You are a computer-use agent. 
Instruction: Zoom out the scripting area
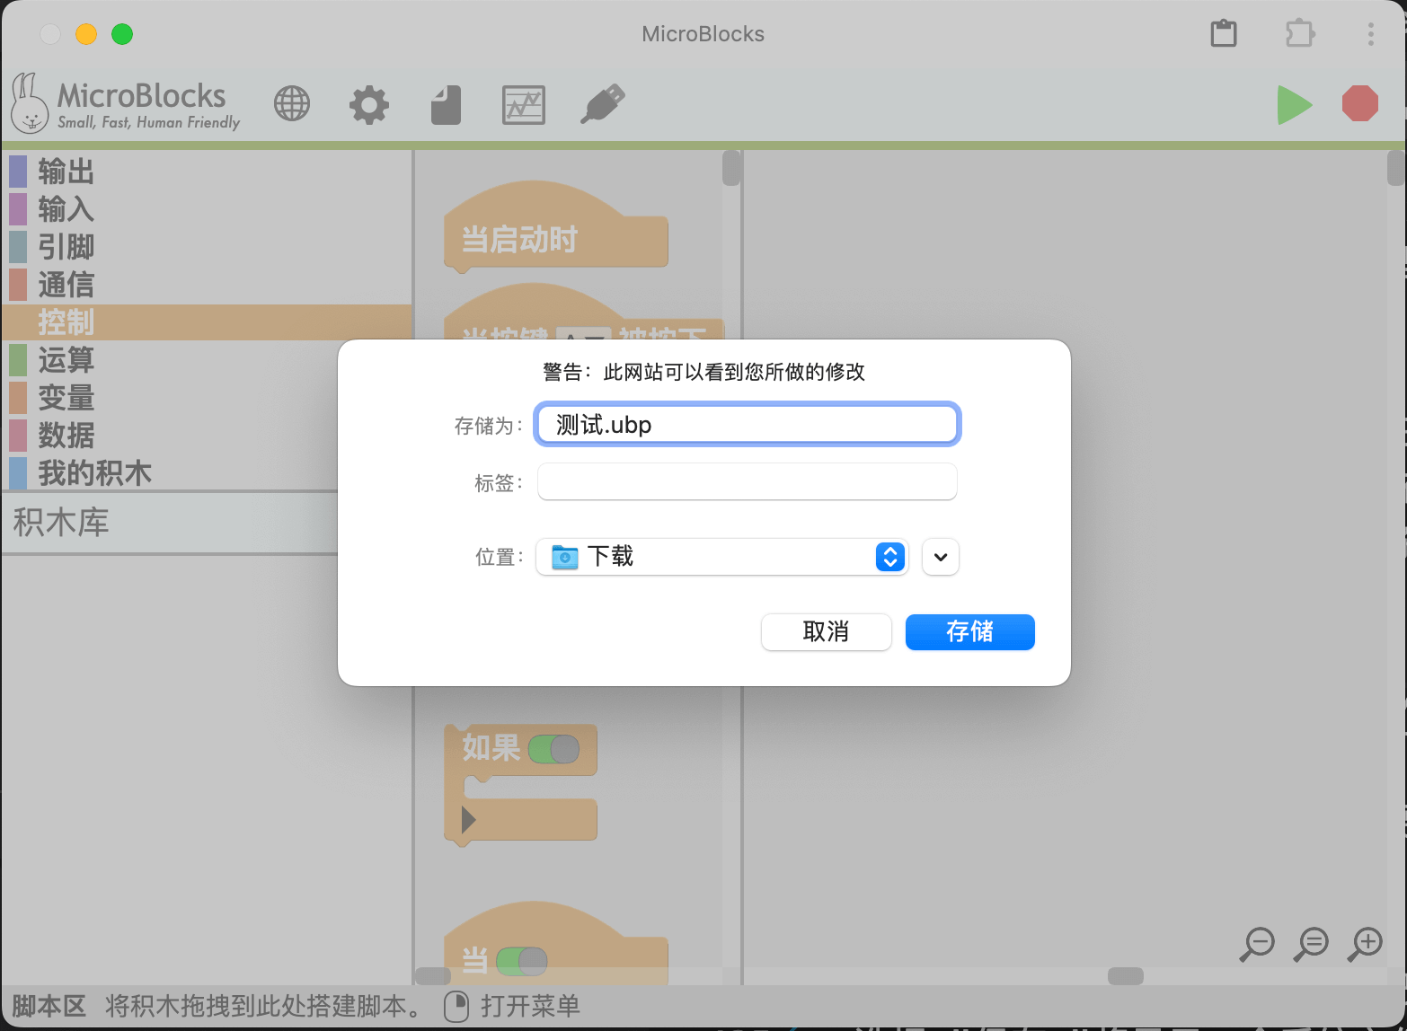tap(1257, 945)
